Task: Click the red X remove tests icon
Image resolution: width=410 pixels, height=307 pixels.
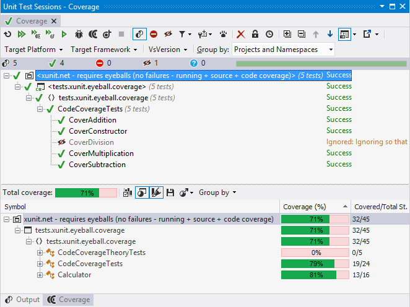Action: [x=241, y=34]
